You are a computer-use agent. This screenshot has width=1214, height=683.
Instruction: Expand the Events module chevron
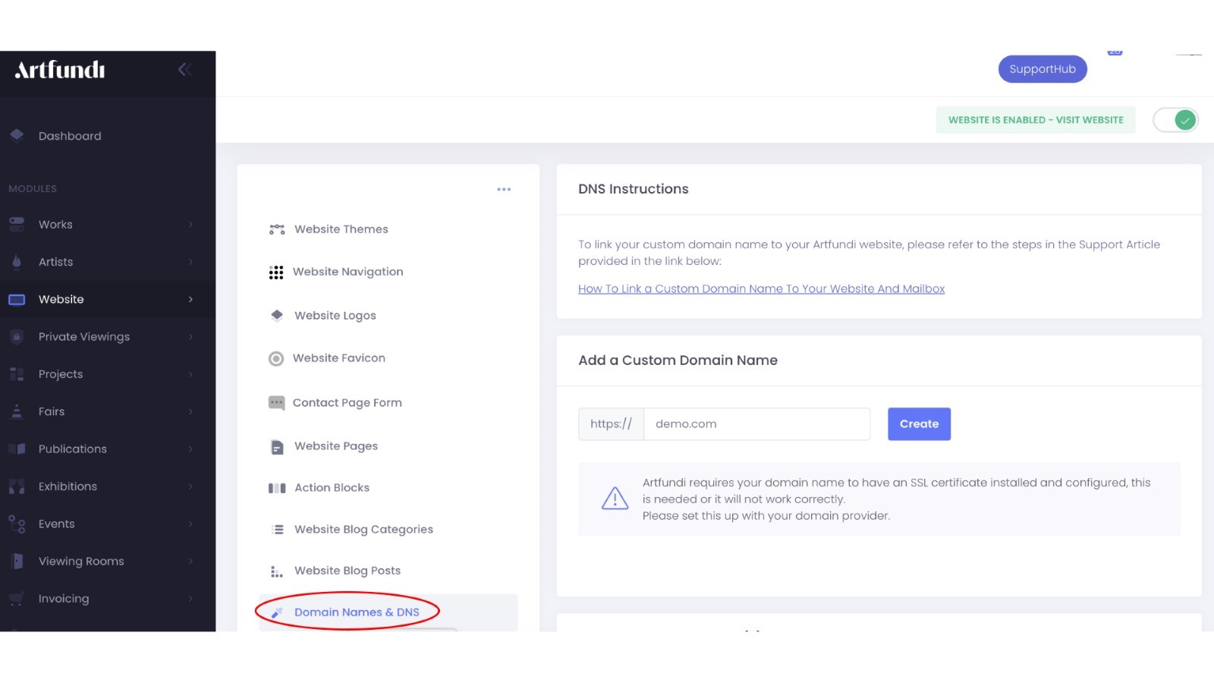[x=190, y=524]
